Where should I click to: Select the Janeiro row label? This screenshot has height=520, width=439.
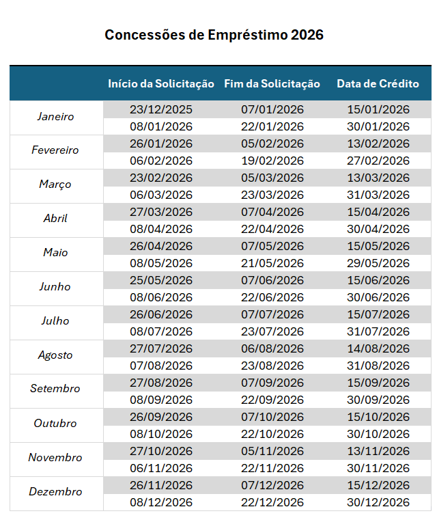pyautogui.click(x=55, y=116)
